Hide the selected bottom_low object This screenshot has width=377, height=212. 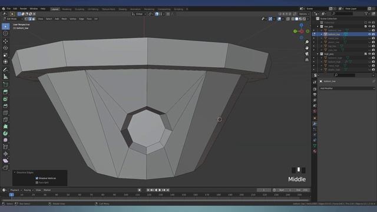pos(369,34)
